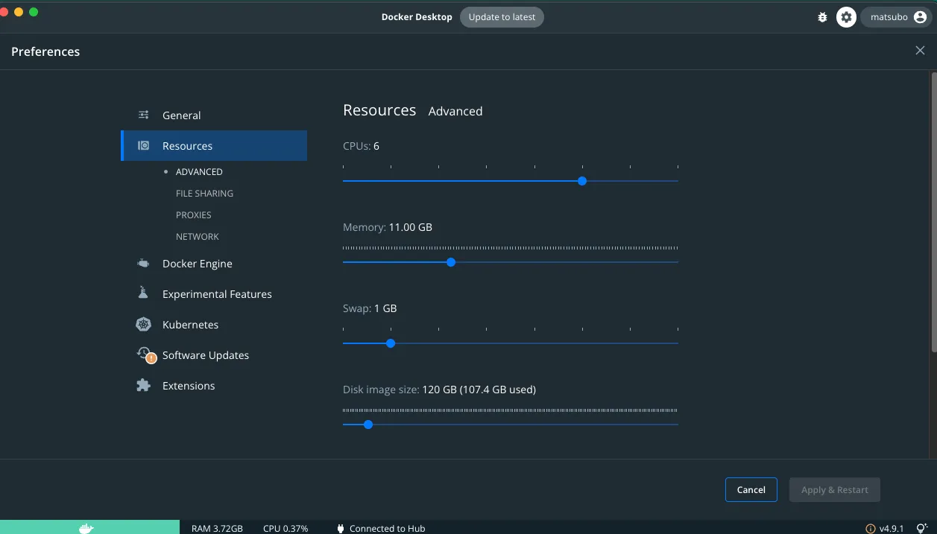This screenshot has width=937, height=534.
Task: Click the Docker whale icon in status bar
Action: pos(86,528)
